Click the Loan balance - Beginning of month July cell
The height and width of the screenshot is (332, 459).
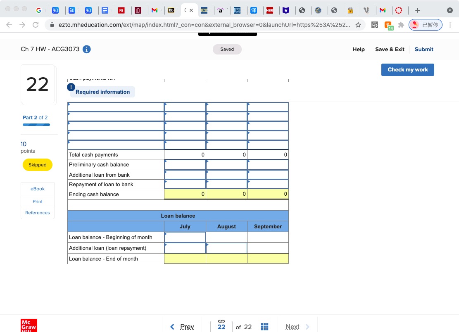(x=185, y=237)
